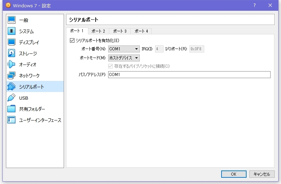281x184 pixels.
Task: Open the ポートモード ホストデバイス dropdown
Action: [x=124, y=58]
